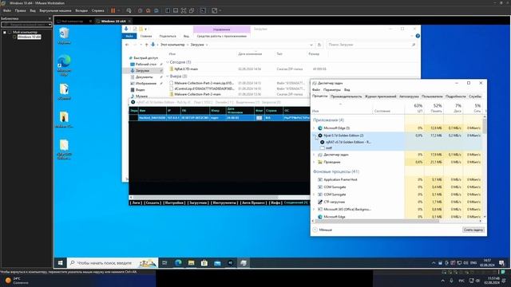Click the Task Manager vertical scrollbar
This screenshot has height=287, width=511.
(485, 125)
